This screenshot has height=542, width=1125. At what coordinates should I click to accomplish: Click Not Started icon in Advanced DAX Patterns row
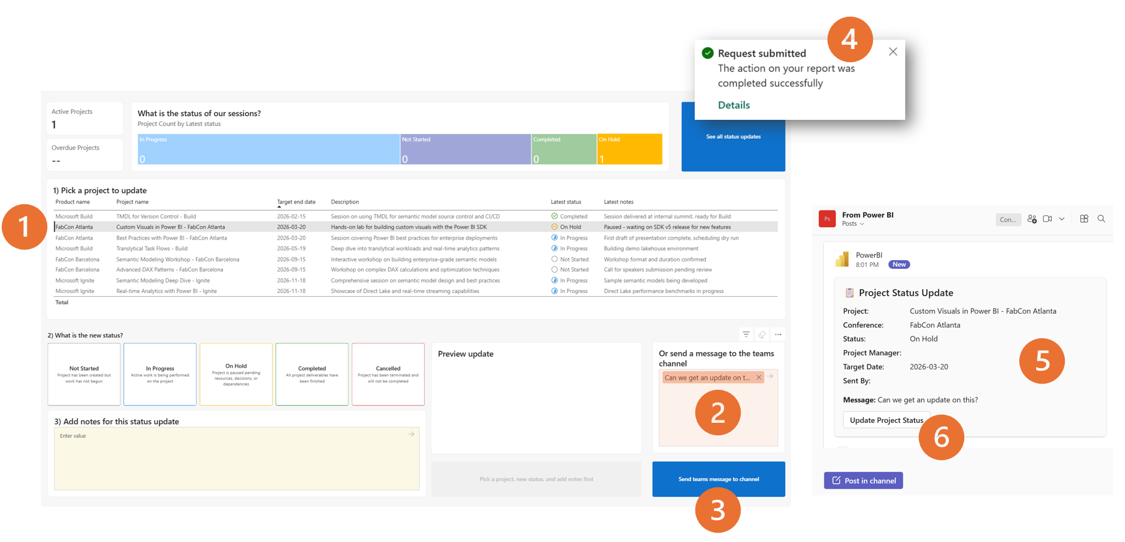click(x=554, y=269)
